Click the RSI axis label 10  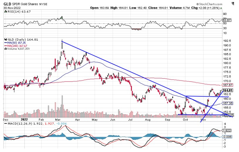coord(225,33)
